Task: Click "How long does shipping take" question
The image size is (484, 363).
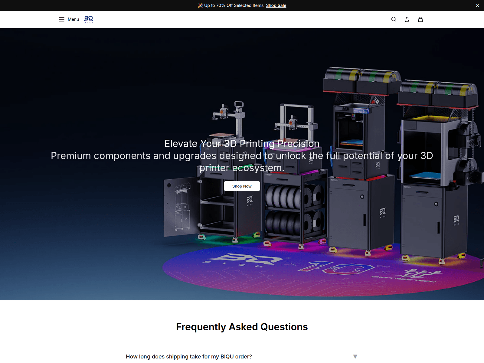Action: tap(189, 357)
